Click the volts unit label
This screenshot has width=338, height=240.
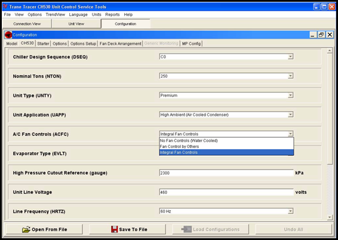[x=301, y=192]
